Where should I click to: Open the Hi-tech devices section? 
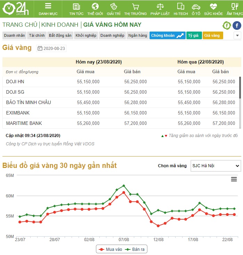(x=180, y=9)
